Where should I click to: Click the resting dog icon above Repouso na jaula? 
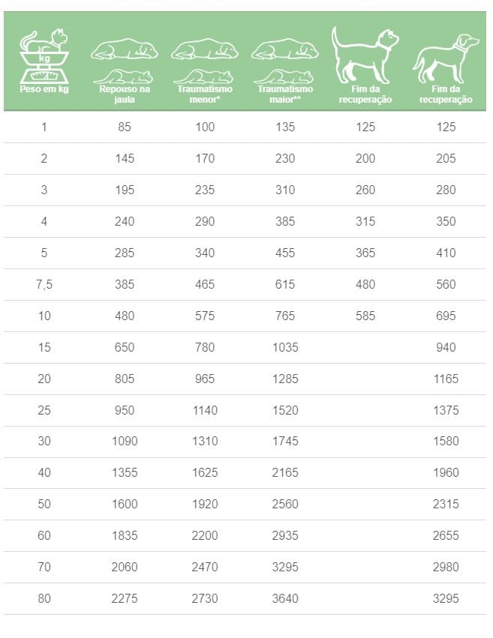[125, 49]
